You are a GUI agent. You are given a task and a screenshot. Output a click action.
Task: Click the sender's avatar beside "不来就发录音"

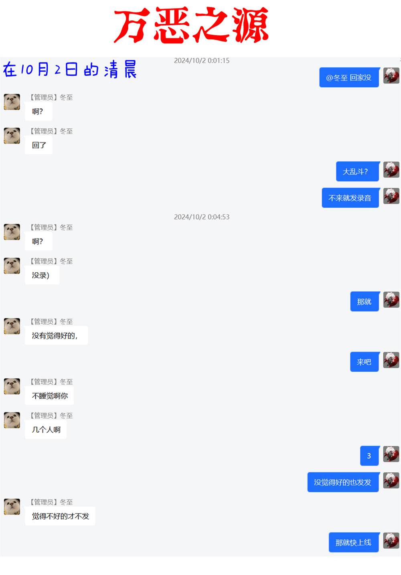coord(391,196)
